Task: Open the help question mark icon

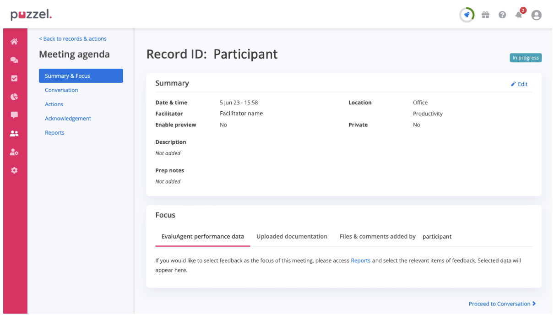Action: point(502,15)
